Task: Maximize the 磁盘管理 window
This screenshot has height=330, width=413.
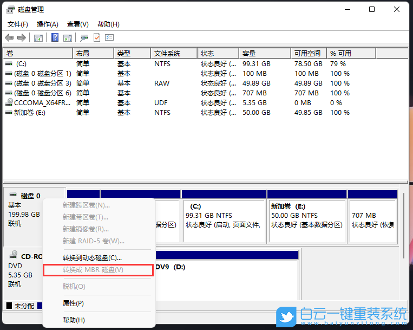Action: tap(372, 10)
